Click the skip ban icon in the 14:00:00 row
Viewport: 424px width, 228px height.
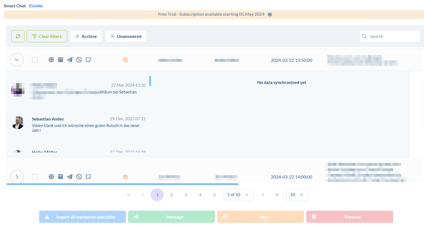pyautogui.click(x=79, y=177)
